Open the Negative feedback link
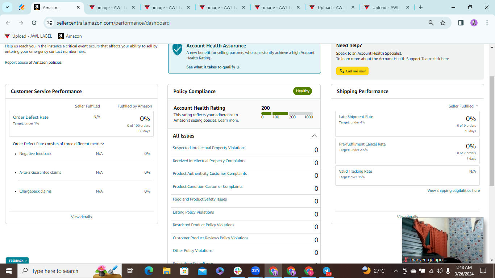Image resolution: width=495 pixels, height=278 pixels. [x=36, y=153]
